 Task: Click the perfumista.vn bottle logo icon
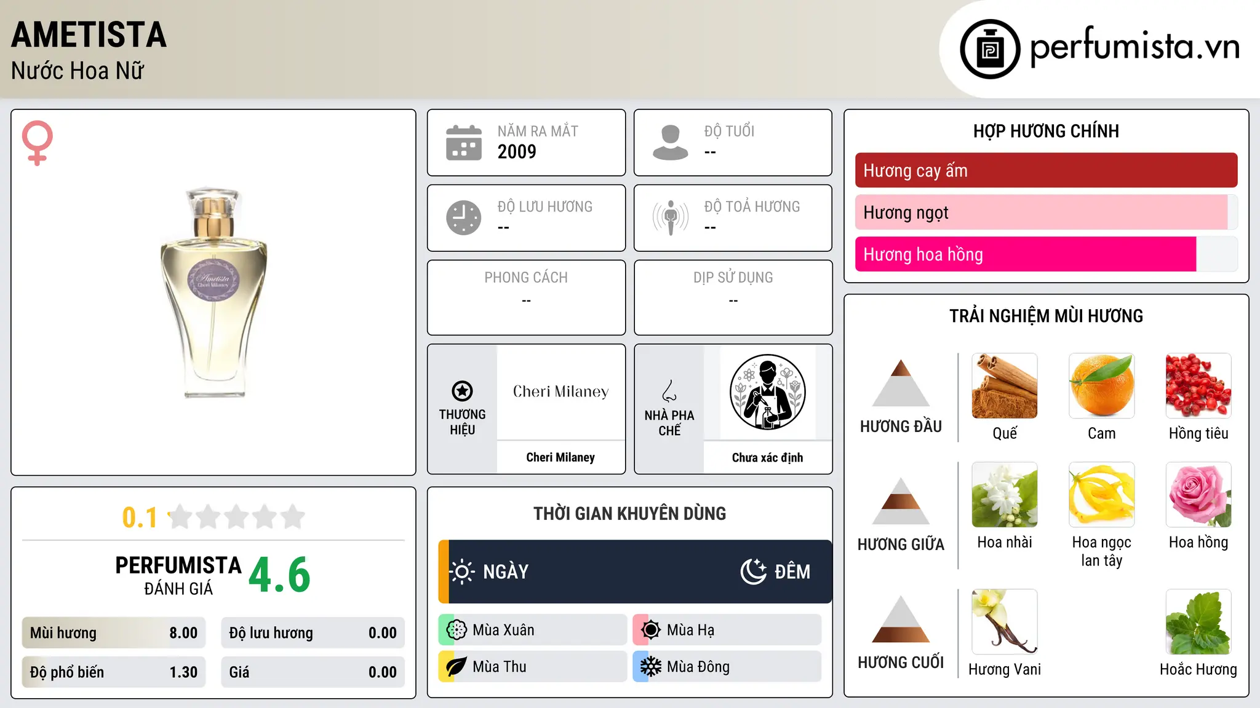click(x=990, y=49)
